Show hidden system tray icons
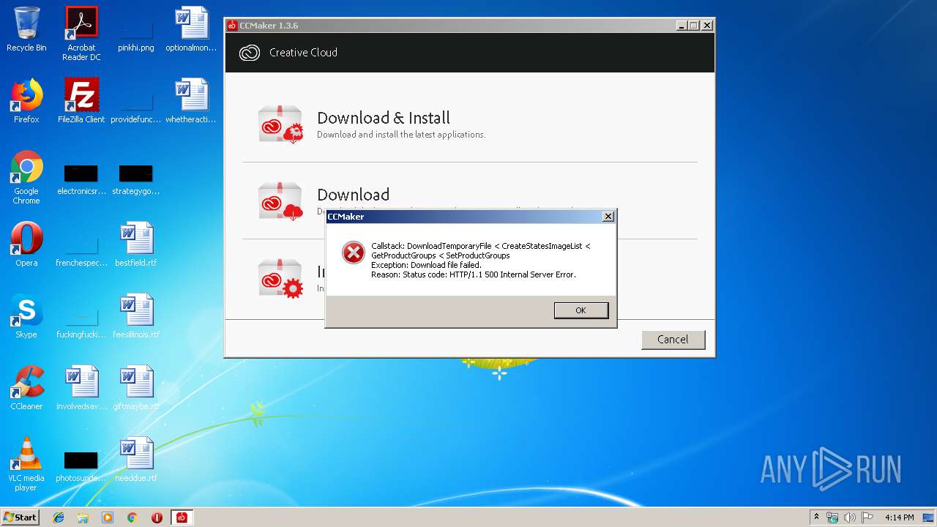 pos(817,517)
